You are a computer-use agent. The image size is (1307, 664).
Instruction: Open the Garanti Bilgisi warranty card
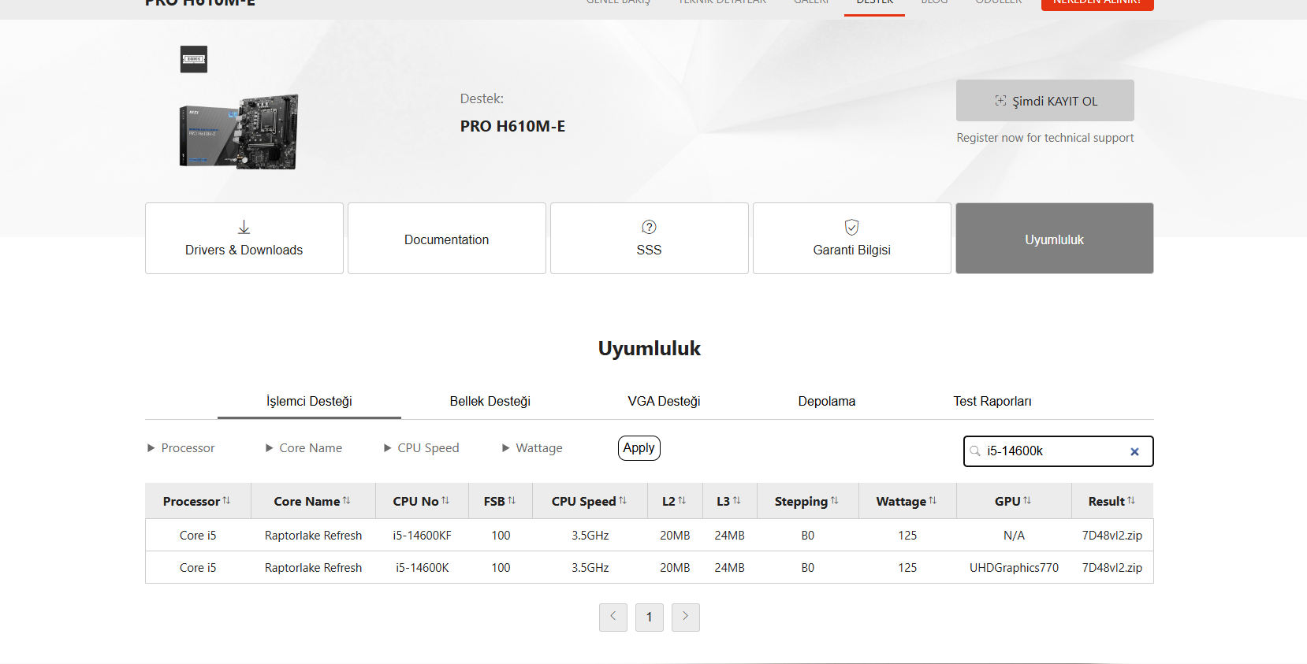point(852,239)
